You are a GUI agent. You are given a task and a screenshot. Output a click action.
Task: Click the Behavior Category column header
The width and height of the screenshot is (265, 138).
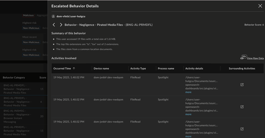14,77
